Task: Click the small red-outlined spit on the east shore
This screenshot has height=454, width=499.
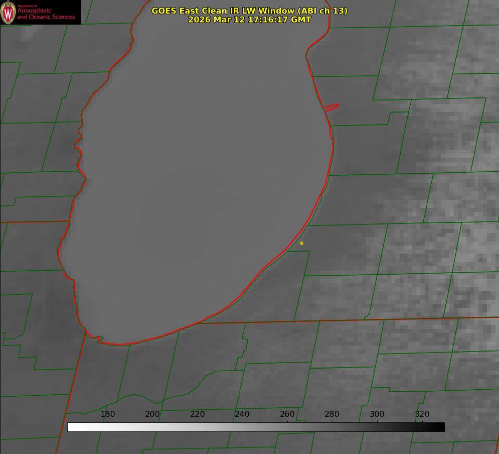Action: pos(332,107)
